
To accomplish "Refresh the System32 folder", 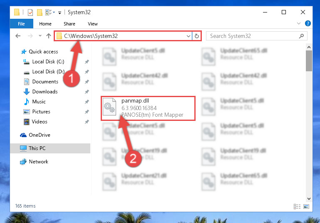I will click(197, 36).
